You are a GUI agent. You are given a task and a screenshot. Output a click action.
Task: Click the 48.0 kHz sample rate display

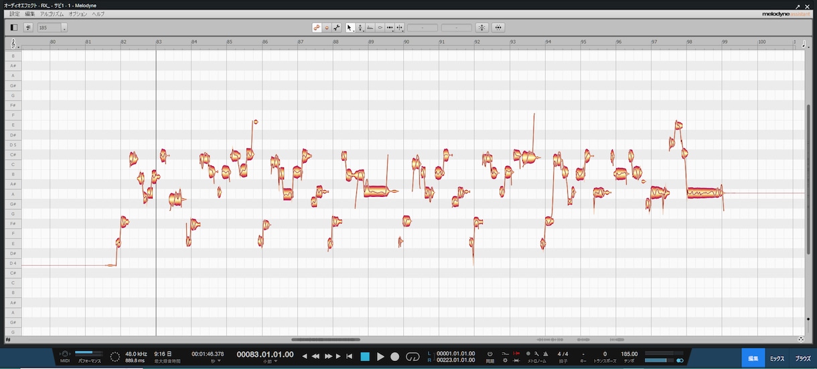click(136, 353)
